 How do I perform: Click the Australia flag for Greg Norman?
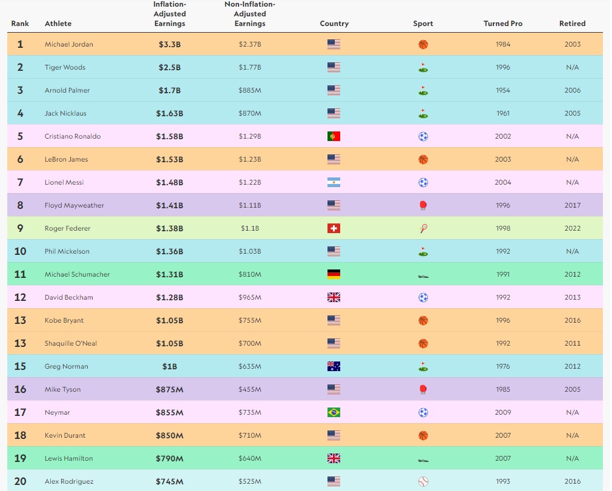pyautogui.click(x=334, y=366)
